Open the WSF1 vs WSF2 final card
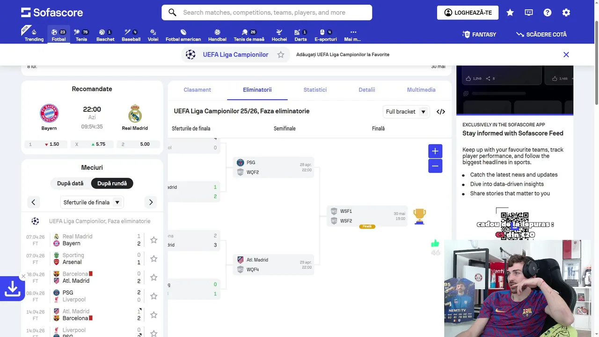The height and width of the screenshot is (337, 599). click(x=367, y=216)
